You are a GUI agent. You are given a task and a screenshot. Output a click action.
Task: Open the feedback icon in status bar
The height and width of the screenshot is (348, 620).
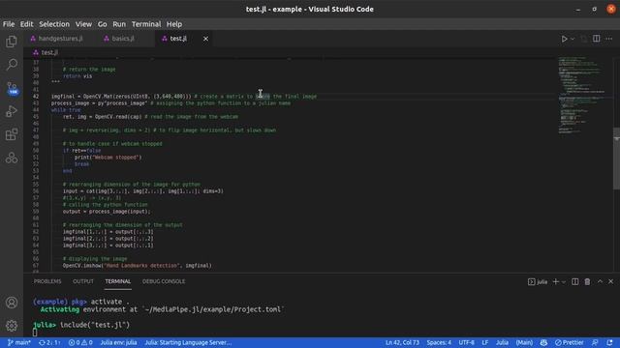595,342
